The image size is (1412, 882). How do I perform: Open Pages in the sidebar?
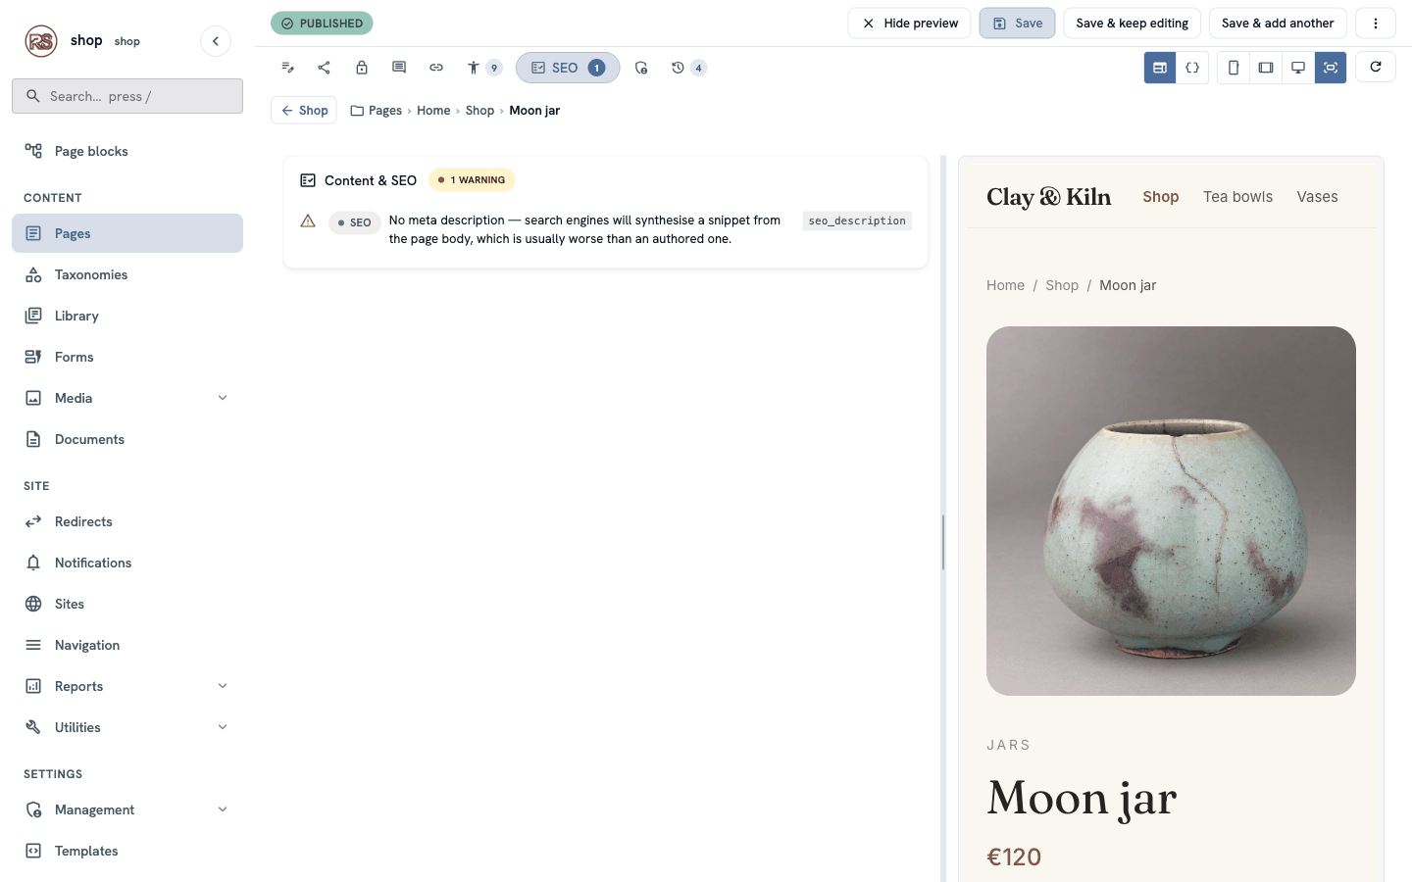127,233
